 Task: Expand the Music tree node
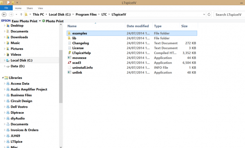pos(4,43)
